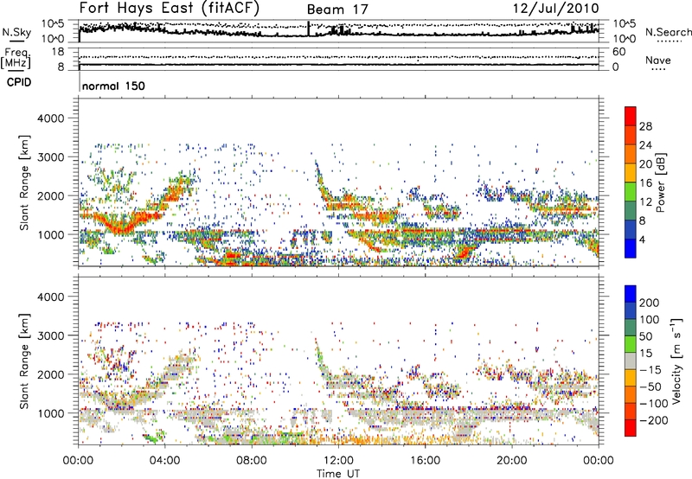The image size is (692, 479).
Task: Click the green 12–16 dB power colorbar segment
Action: coord(631,192)
